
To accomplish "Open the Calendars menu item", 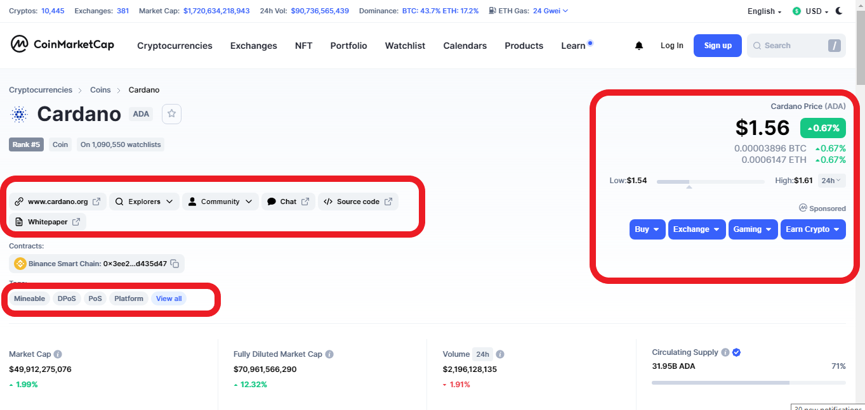I will coord(465,46).
